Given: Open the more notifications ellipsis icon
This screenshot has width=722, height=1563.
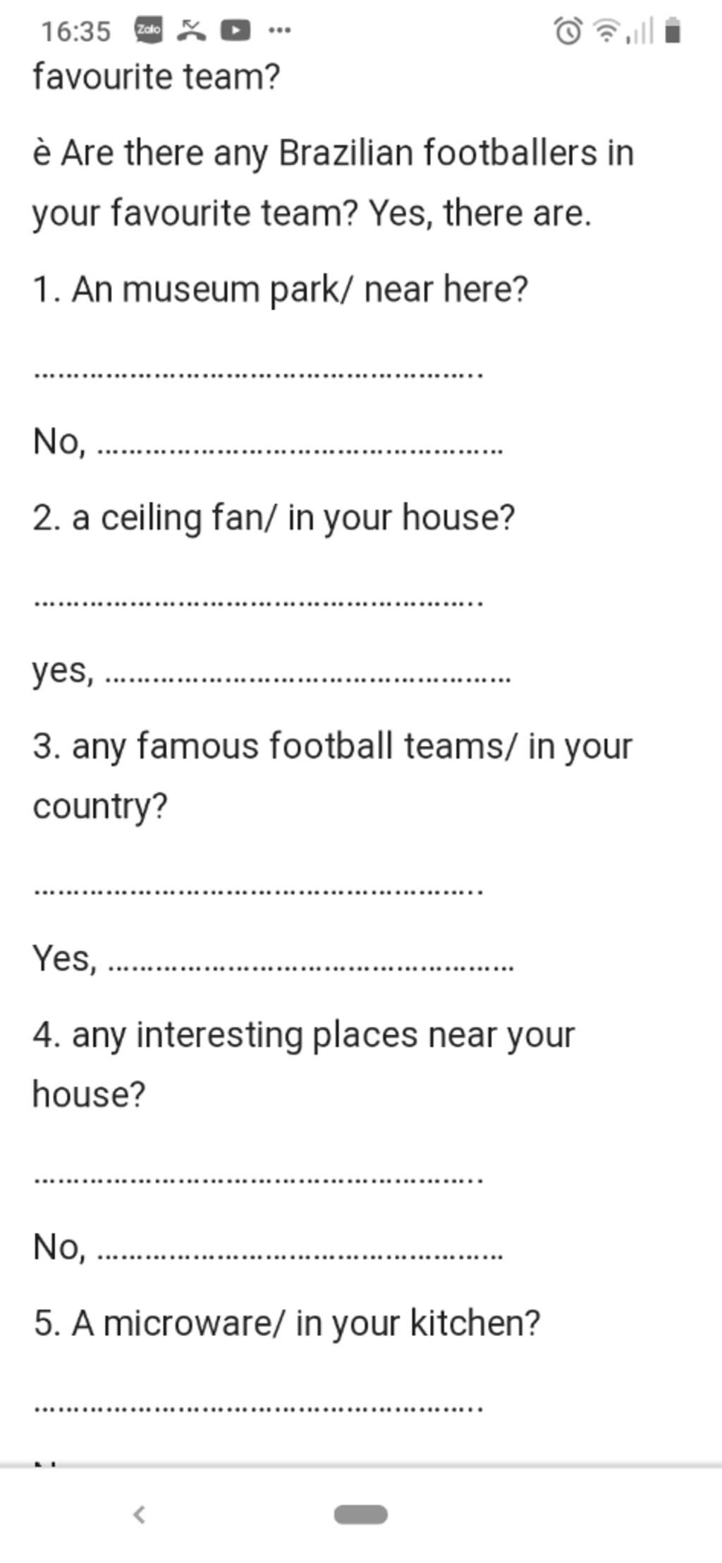Looking at the screenshot, I should 280,30.
